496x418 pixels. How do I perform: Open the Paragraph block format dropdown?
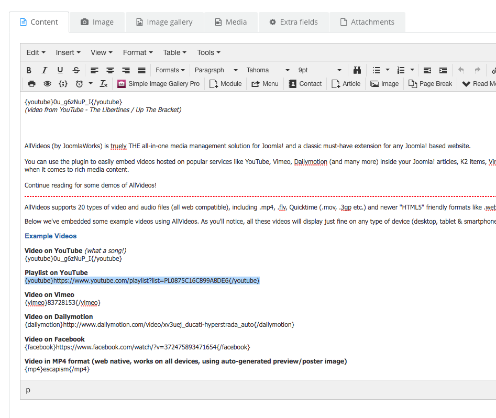click(x=216, y=70)
